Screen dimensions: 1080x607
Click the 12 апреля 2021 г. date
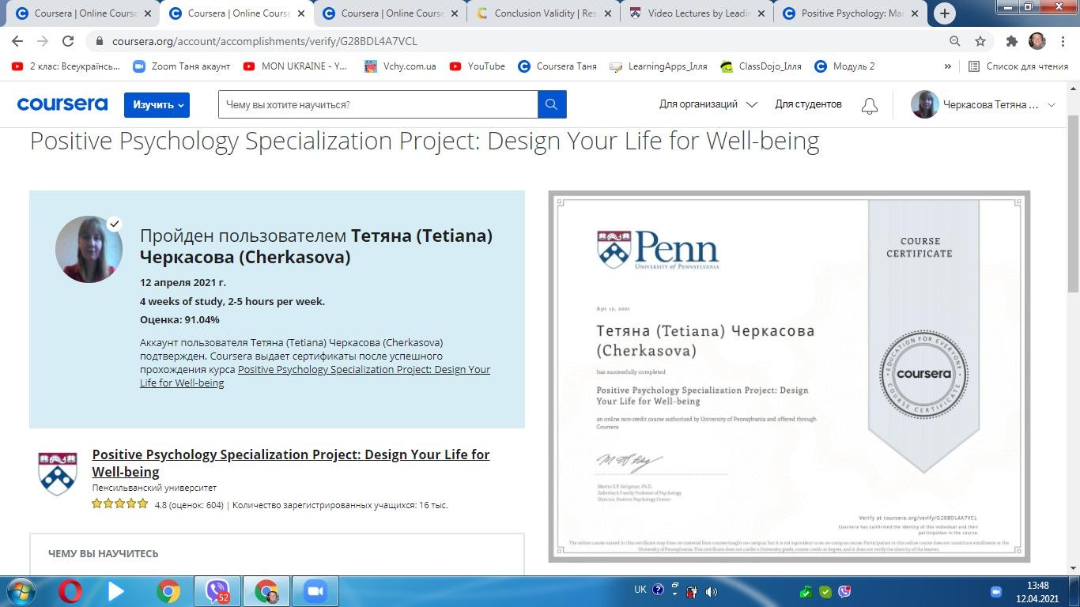[183, 282]
